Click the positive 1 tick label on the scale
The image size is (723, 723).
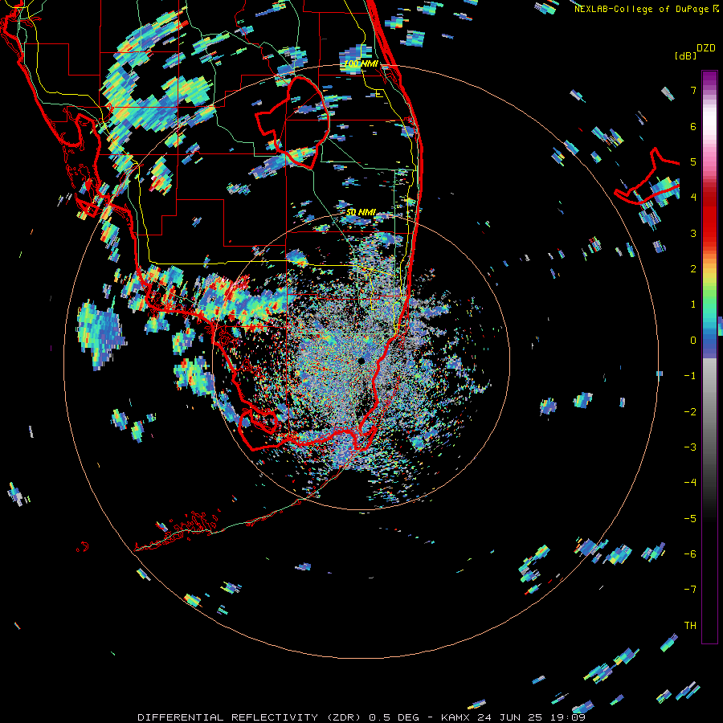pyautogui.click(x=693, y=304)
